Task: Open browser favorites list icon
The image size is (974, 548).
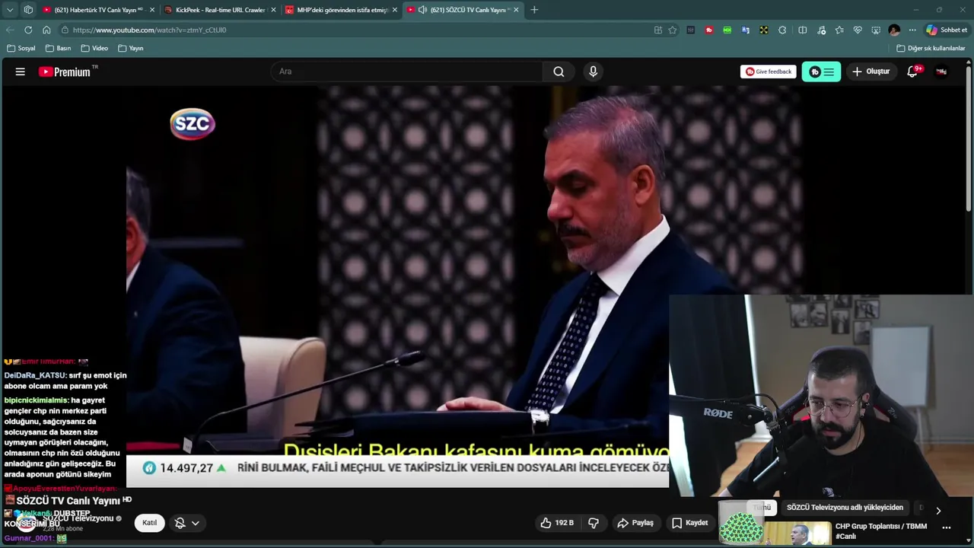Action: point(839,30)
